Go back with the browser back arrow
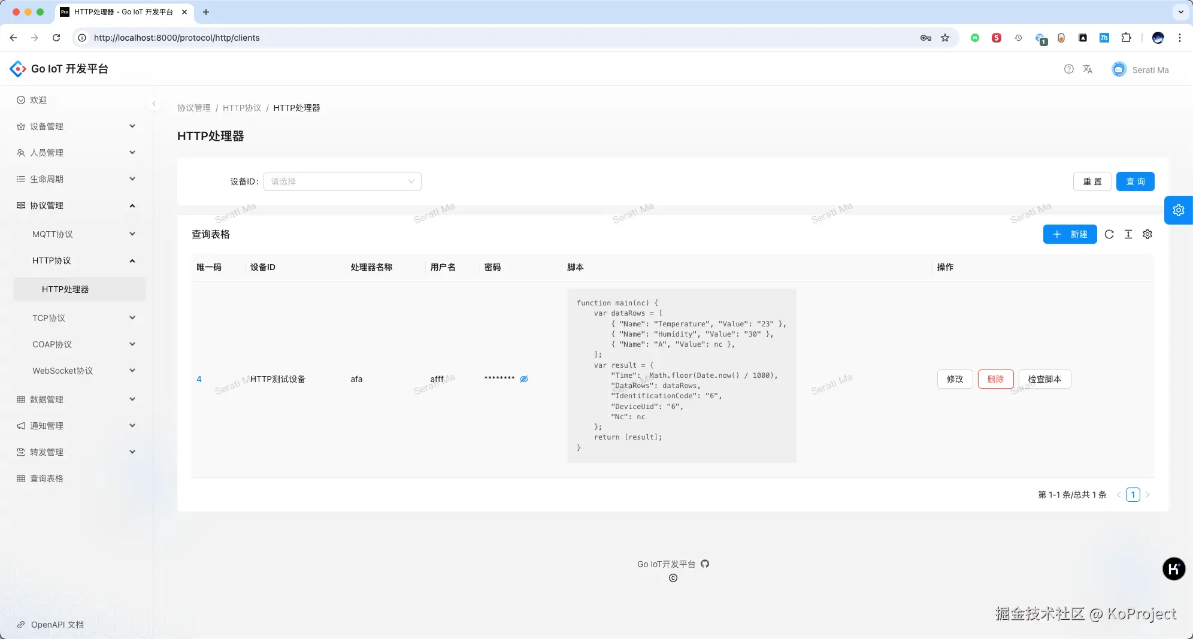This screenshot has width=1193, height=639. pyautogui.click(x=13, y=38)
